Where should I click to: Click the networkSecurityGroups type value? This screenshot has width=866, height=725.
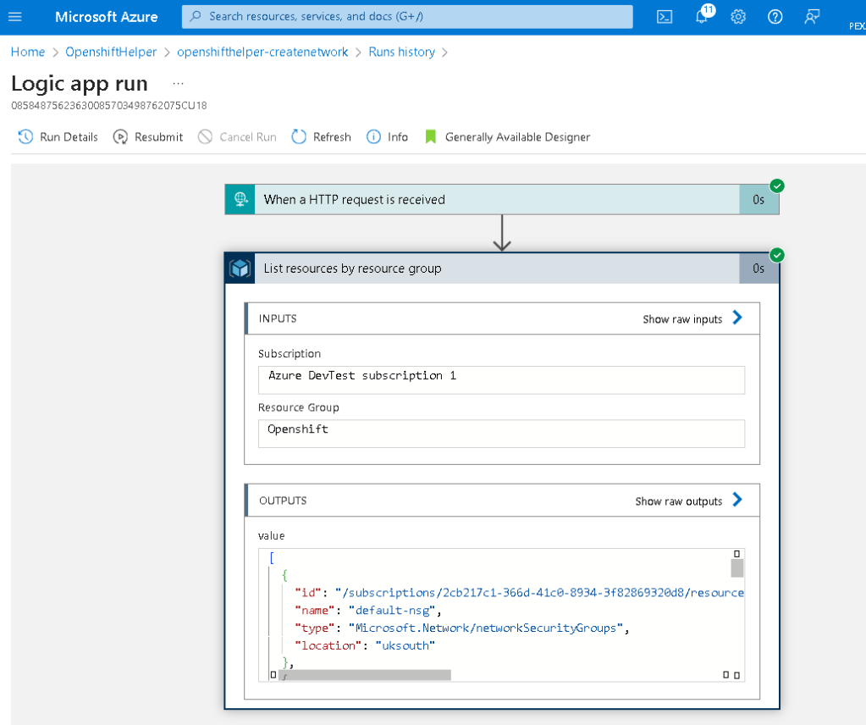pyautogui.click(x=486, y=628)
